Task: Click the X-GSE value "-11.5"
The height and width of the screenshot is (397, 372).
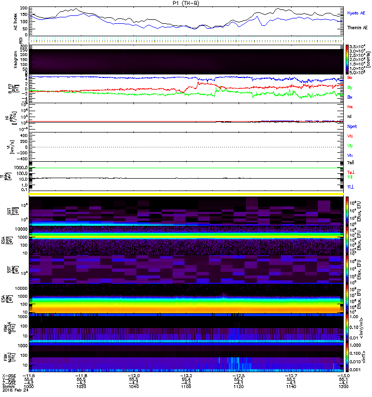Action: (x=29, y=376)
